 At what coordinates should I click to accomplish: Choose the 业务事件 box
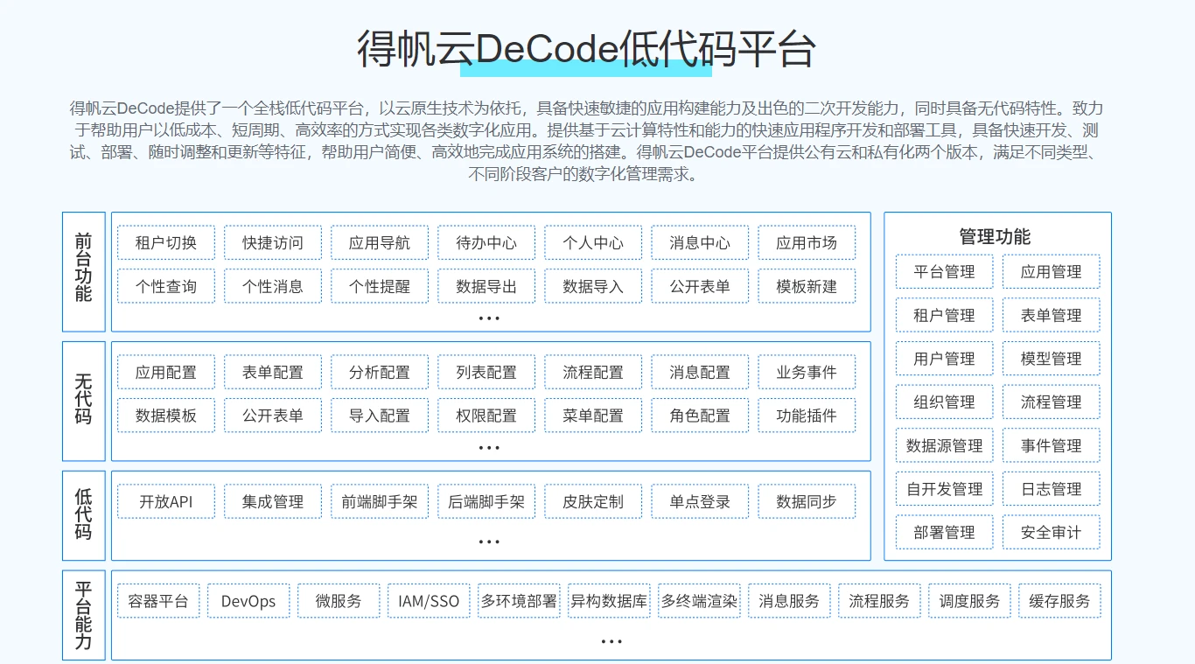(x=807, y=373)
